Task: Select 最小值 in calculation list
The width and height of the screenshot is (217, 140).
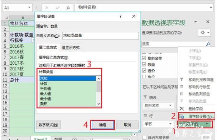Action: point(68,98)
